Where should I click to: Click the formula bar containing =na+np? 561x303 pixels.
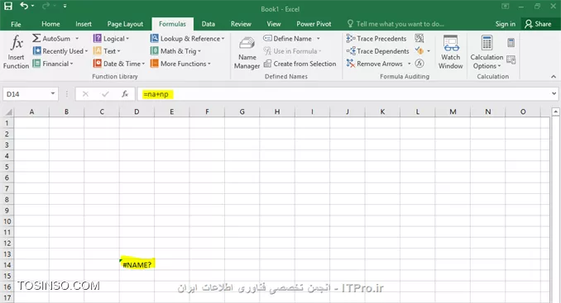(x=343, y=94)
